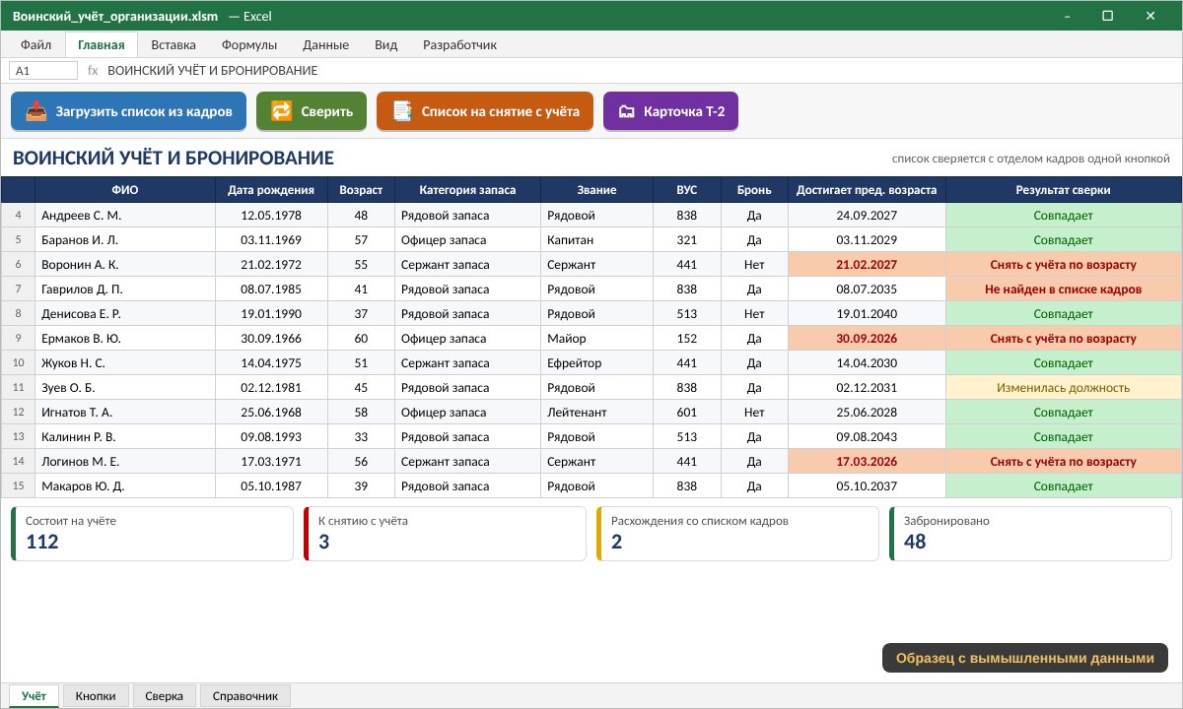
Task: Switch to the Кнопки sheet tab
Action: [96, 696]
